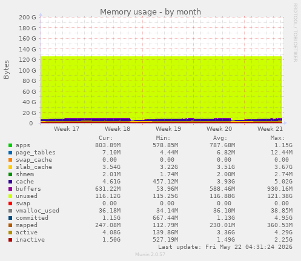The height and width of the screenshot is (261, 301).
Task: Click the 'Week 21' axis label
Action: 270,129
